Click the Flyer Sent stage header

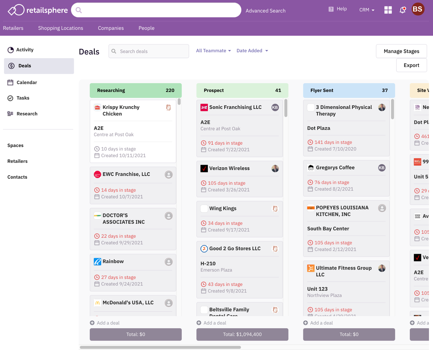pos(349,90)
